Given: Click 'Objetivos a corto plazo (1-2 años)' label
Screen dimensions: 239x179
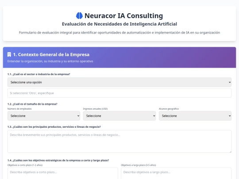Looking at the screenshot, I should click(x=25, y=165).
